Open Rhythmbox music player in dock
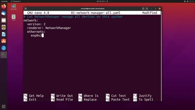 [x=4, y=27]
